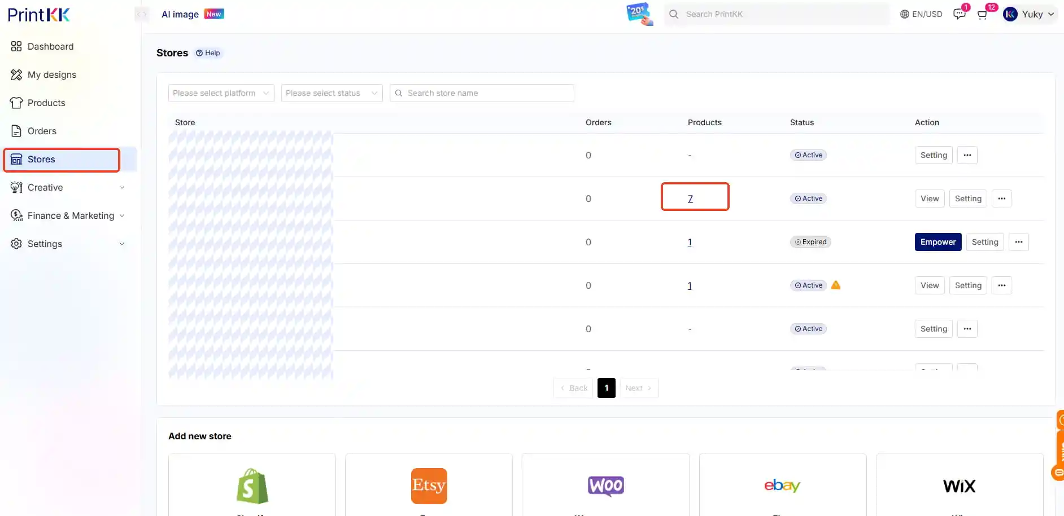This screenshot has width=1064, height=516.
Task: Click inside the Search store name field
Action: pos(486,93)
